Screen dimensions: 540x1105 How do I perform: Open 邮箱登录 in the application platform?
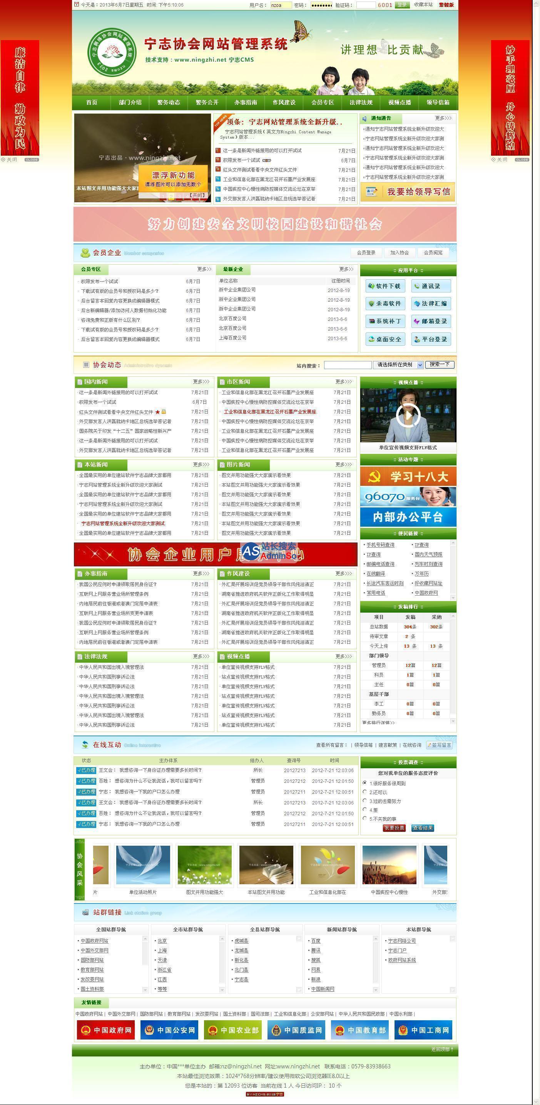431,321
